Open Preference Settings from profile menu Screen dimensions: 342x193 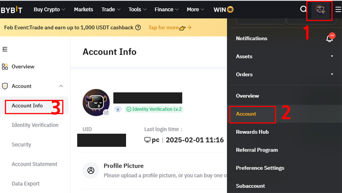point(260,168)
